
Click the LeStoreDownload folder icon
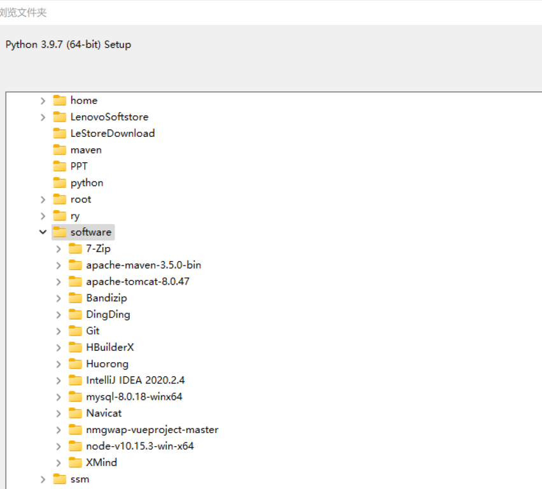coord(59,133)
